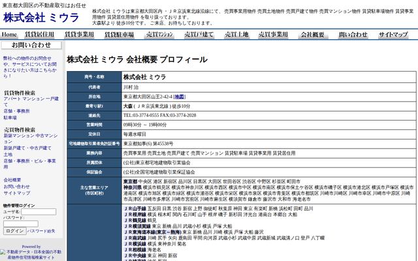418x261 pixels.
Task: Open the 問い合わせ navigation item
Action: [353, 35]
